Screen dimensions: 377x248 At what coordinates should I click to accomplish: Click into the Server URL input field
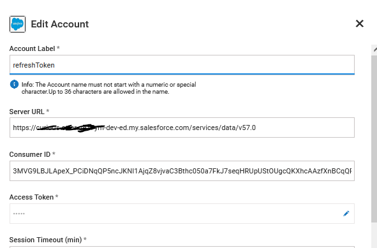point(182,128)
